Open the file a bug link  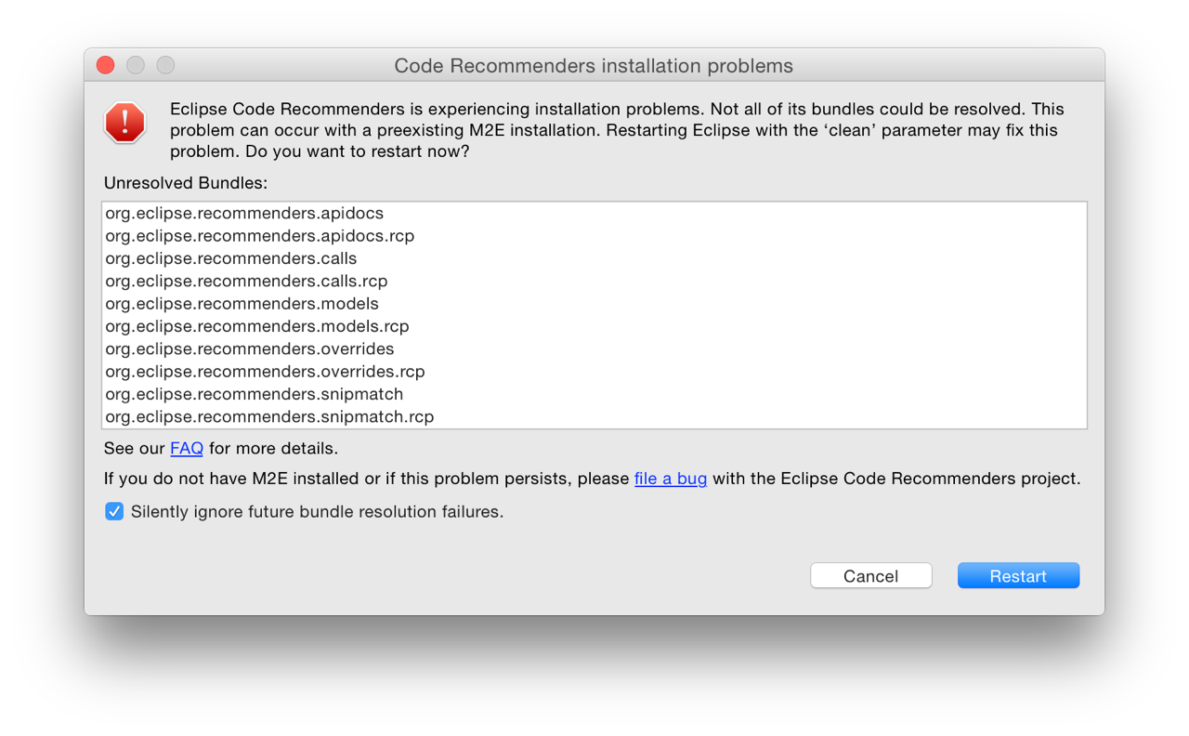671,479
